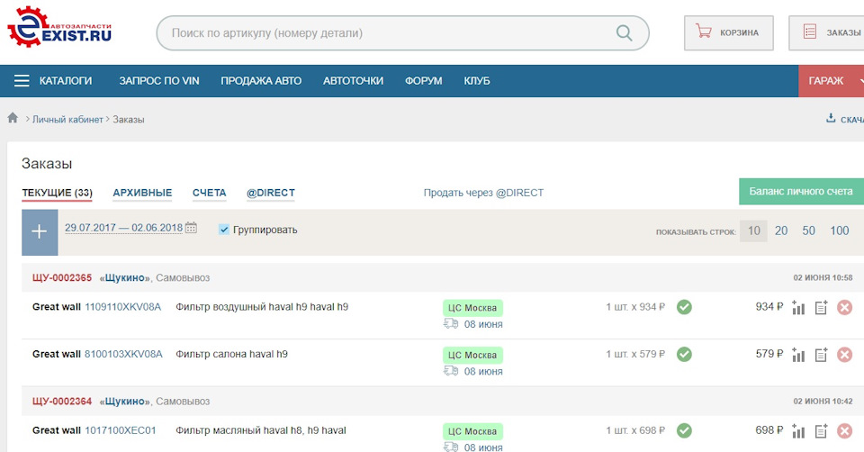The height and width of the screenshot is (452, 864).
Task: Click green status checkmark for 8100103XKV08A
Action: (x=684, y=354)
